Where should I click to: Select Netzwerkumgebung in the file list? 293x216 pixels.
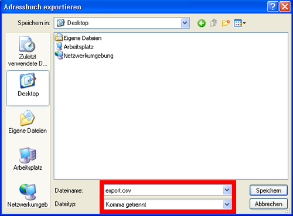84,56
